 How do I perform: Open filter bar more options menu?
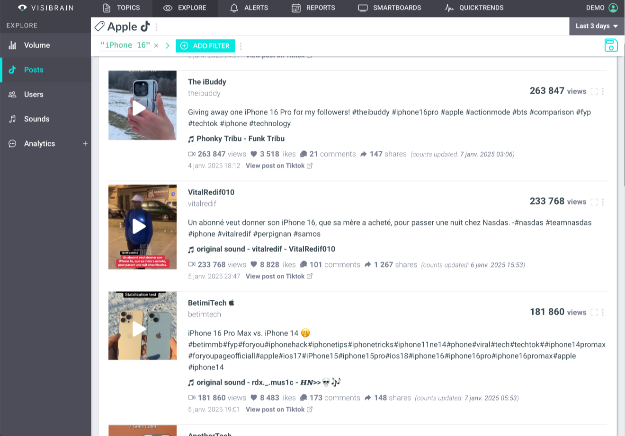pyautogui.click(x=241, y=46)
